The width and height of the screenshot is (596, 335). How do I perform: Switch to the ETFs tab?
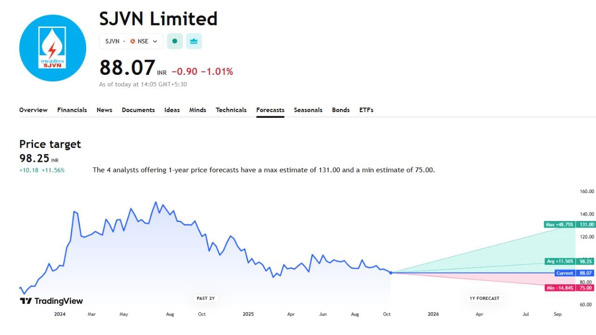click(366, 110)
